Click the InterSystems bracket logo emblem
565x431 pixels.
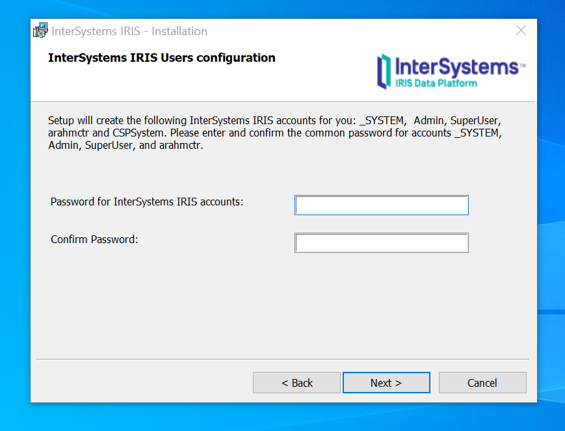(x=384, y=72)
